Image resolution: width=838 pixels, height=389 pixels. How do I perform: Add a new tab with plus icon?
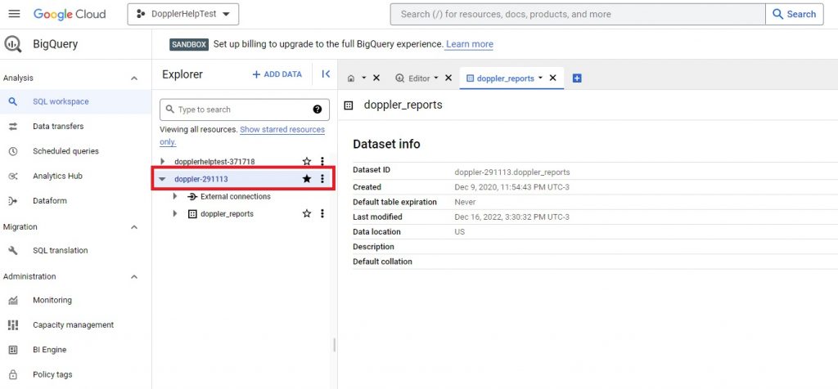(x=577, y=78)
